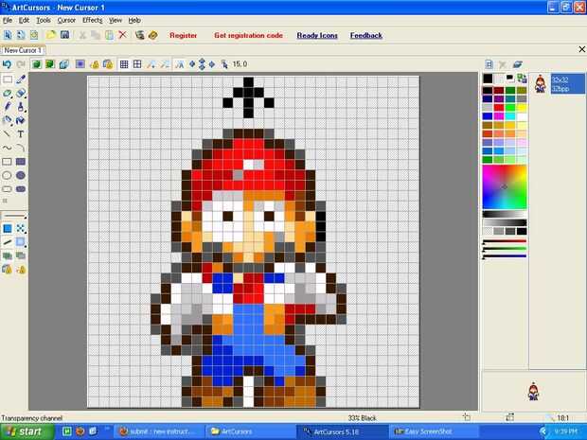Open the Tools menu

click(x=44, y=20)
